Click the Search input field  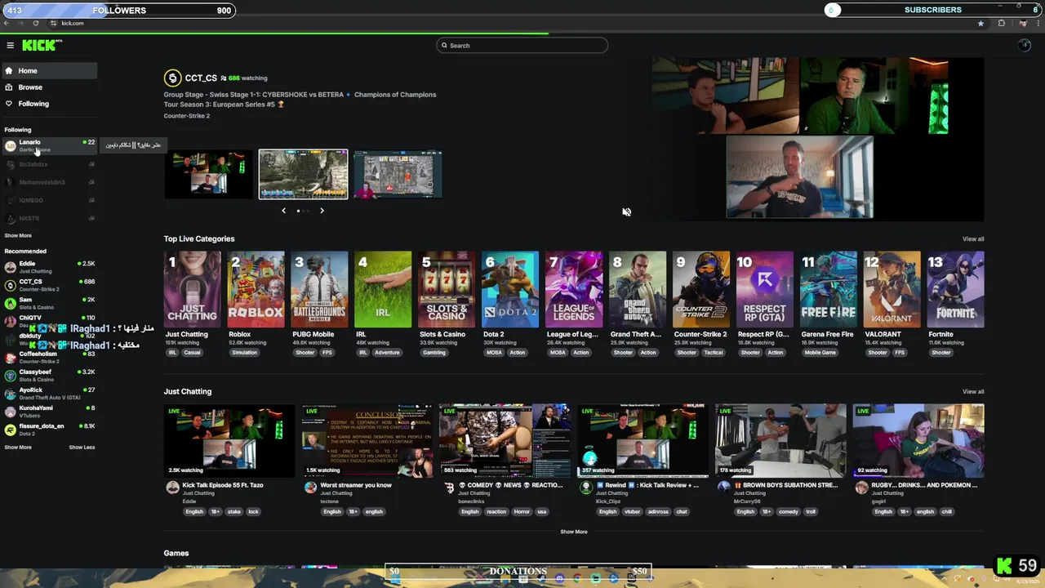coord(522,46)
